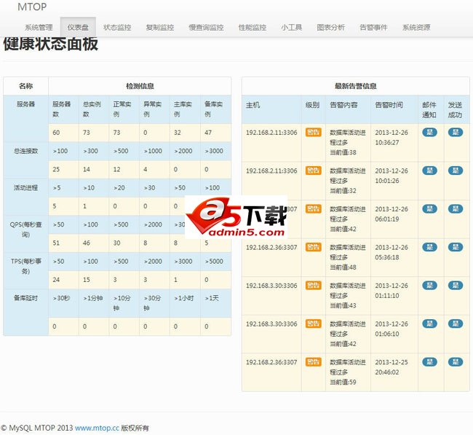Click the MTOP brand logo link
Image resolution: width=473 pixels, height=435 pixels.
point(32,7)
